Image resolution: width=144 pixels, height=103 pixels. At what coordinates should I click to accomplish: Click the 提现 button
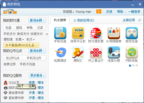[19, 28]
